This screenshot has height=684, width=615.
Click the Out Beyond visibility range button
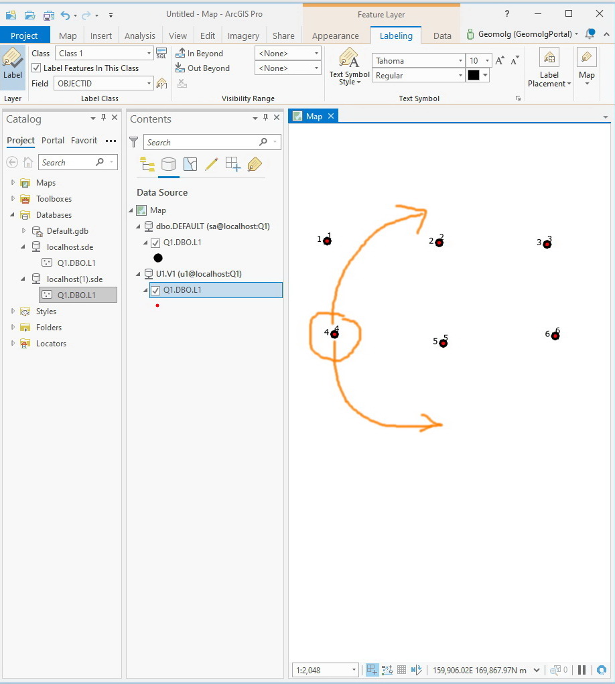click(202, 68)
